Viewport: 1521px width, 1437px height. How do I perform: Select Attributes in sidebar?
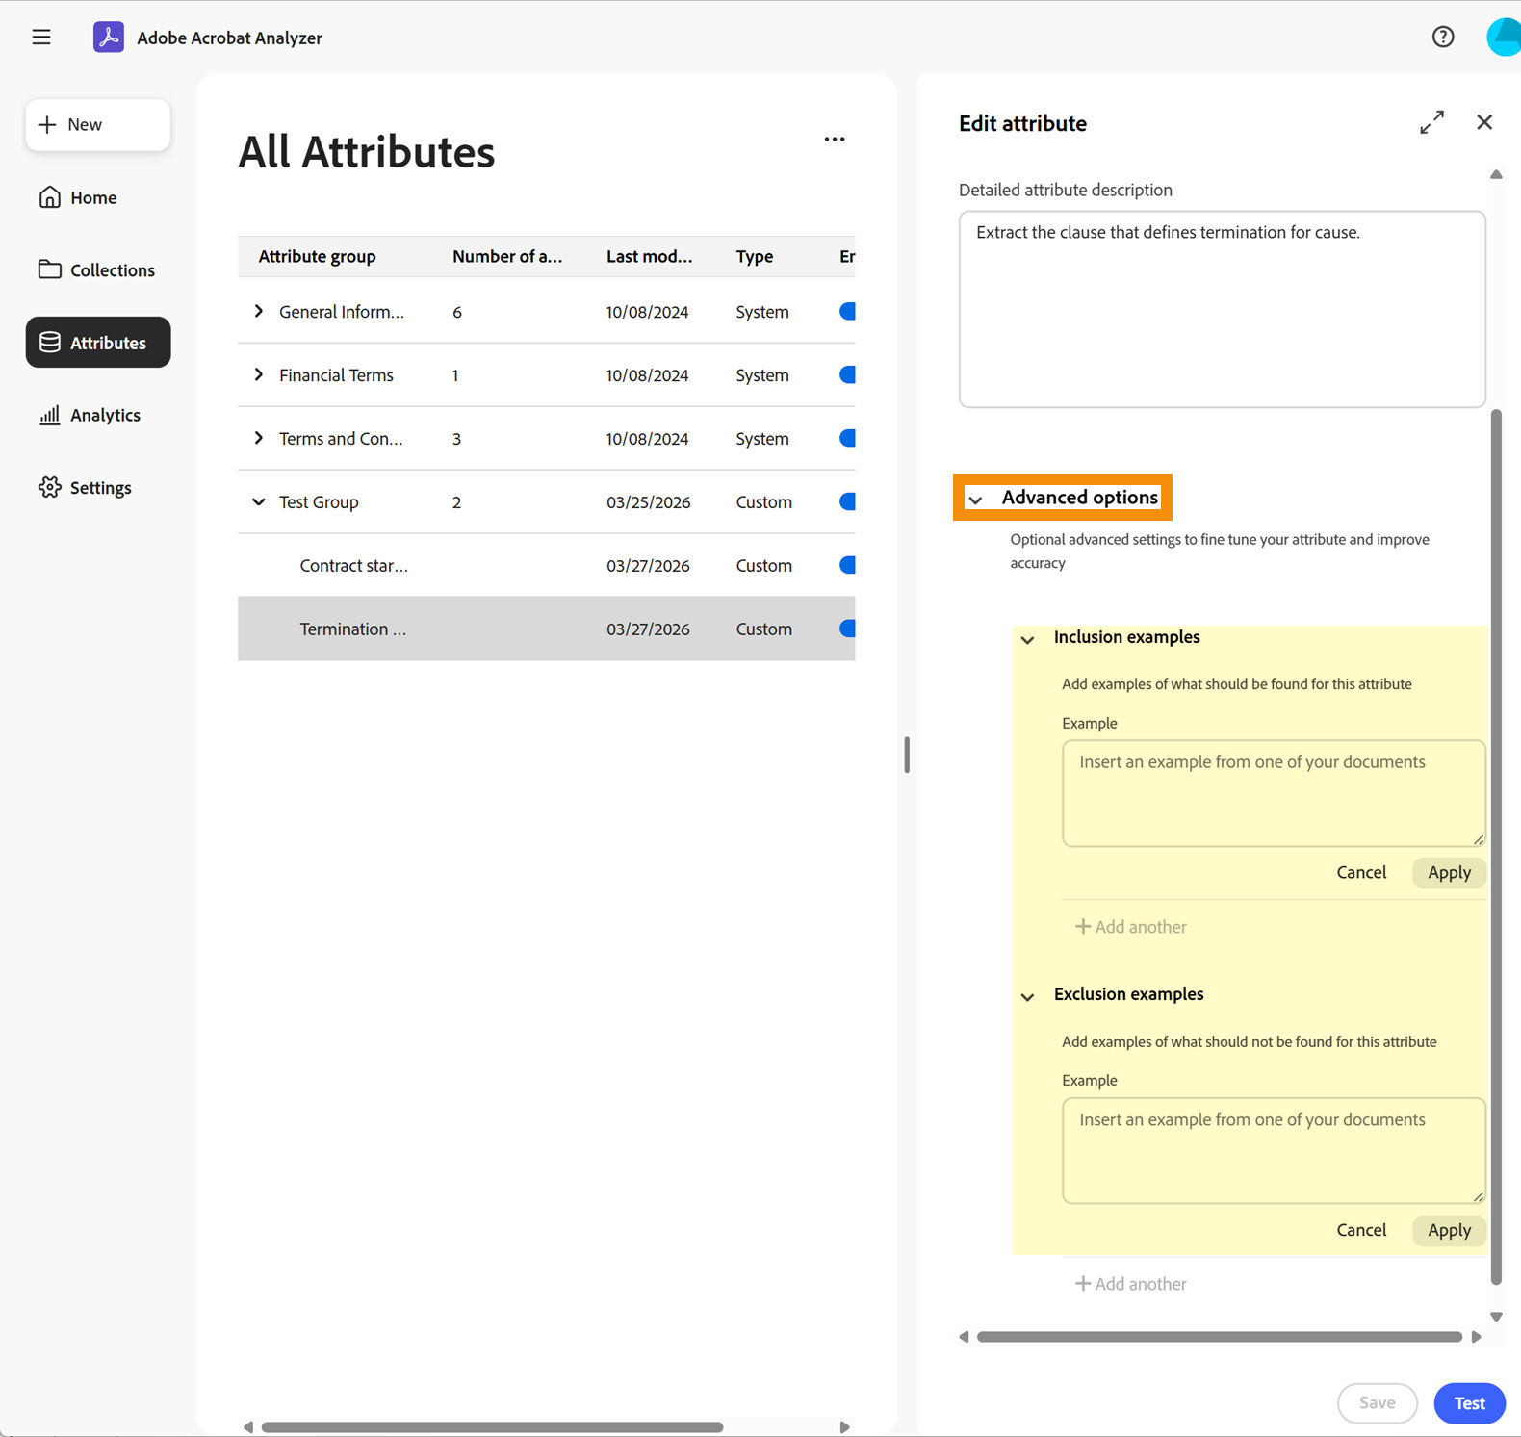click(x=98, y=343)
